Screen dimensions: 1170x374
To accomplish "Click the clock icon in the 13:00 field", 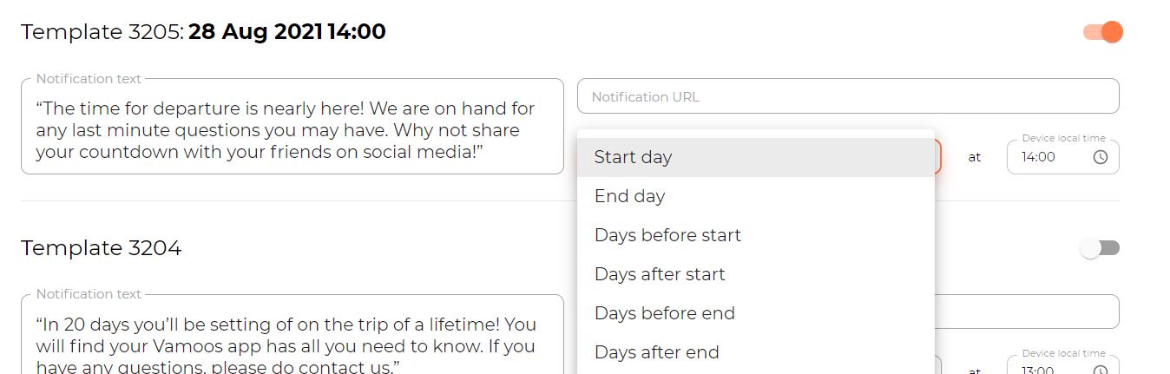I will coord(1100,371).
